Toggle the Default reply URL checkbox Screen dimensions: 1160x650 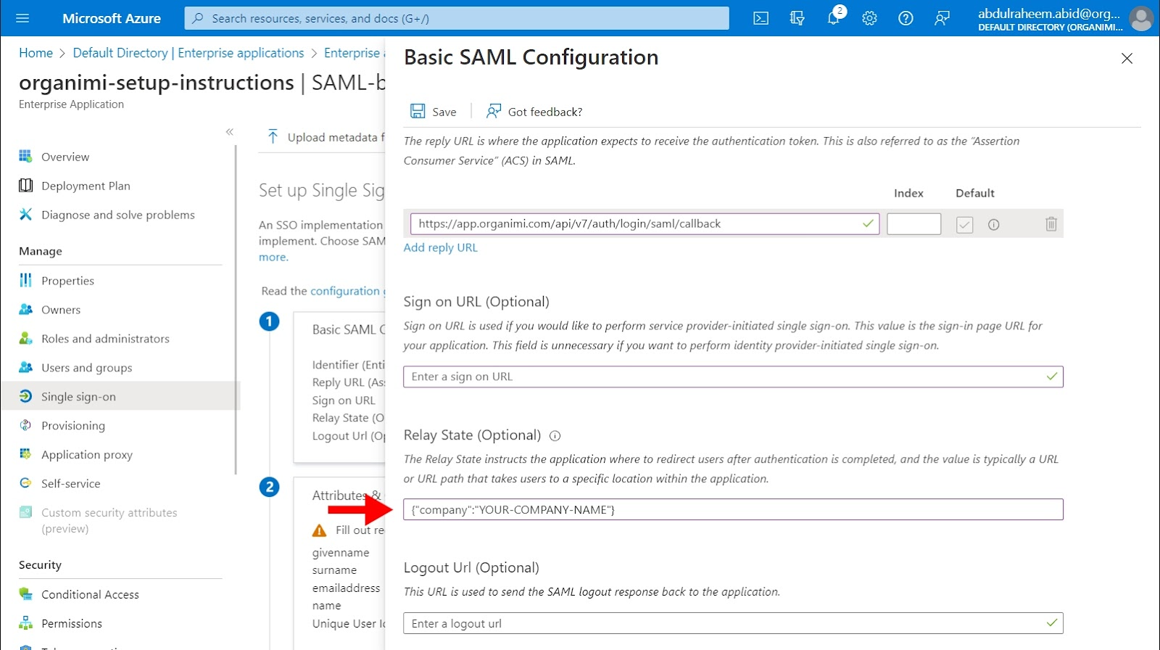click(964, 225)
